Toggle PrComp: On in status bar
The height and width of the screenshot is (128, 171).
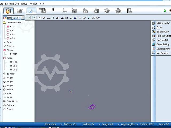pos(70,125)
